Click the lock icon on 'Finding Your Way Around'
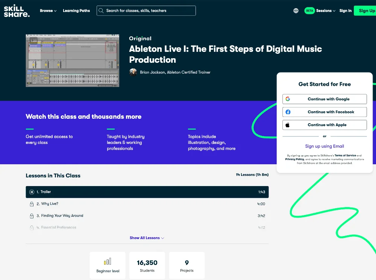Image resolution: width=376 pixels, height=280 pixels. (x=31, y=215)
